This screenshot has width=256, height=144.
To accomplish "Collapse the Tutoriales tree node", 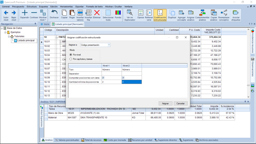I will click(x=9, y=36).
